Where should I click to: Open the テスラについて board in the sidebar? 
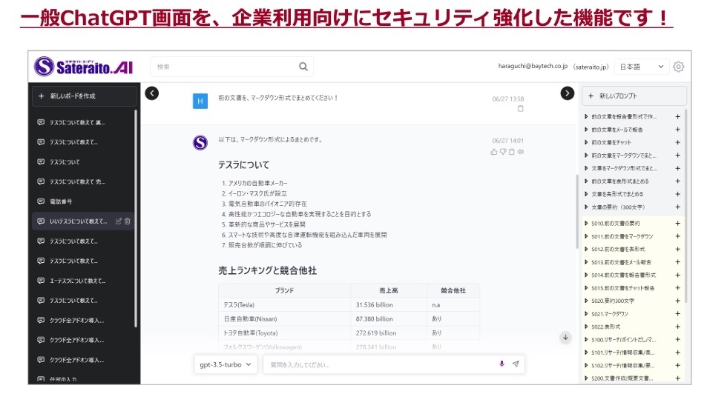click(x=65, y=161)
